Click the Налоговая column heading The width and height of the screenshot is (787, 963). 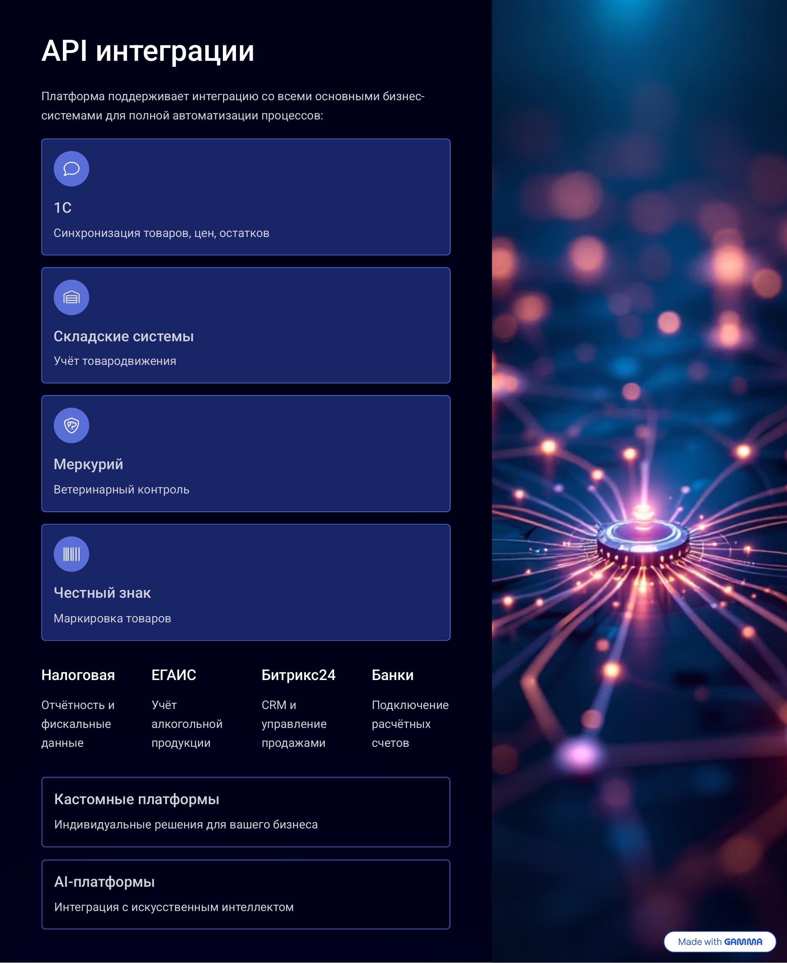[x=78, y=675]
